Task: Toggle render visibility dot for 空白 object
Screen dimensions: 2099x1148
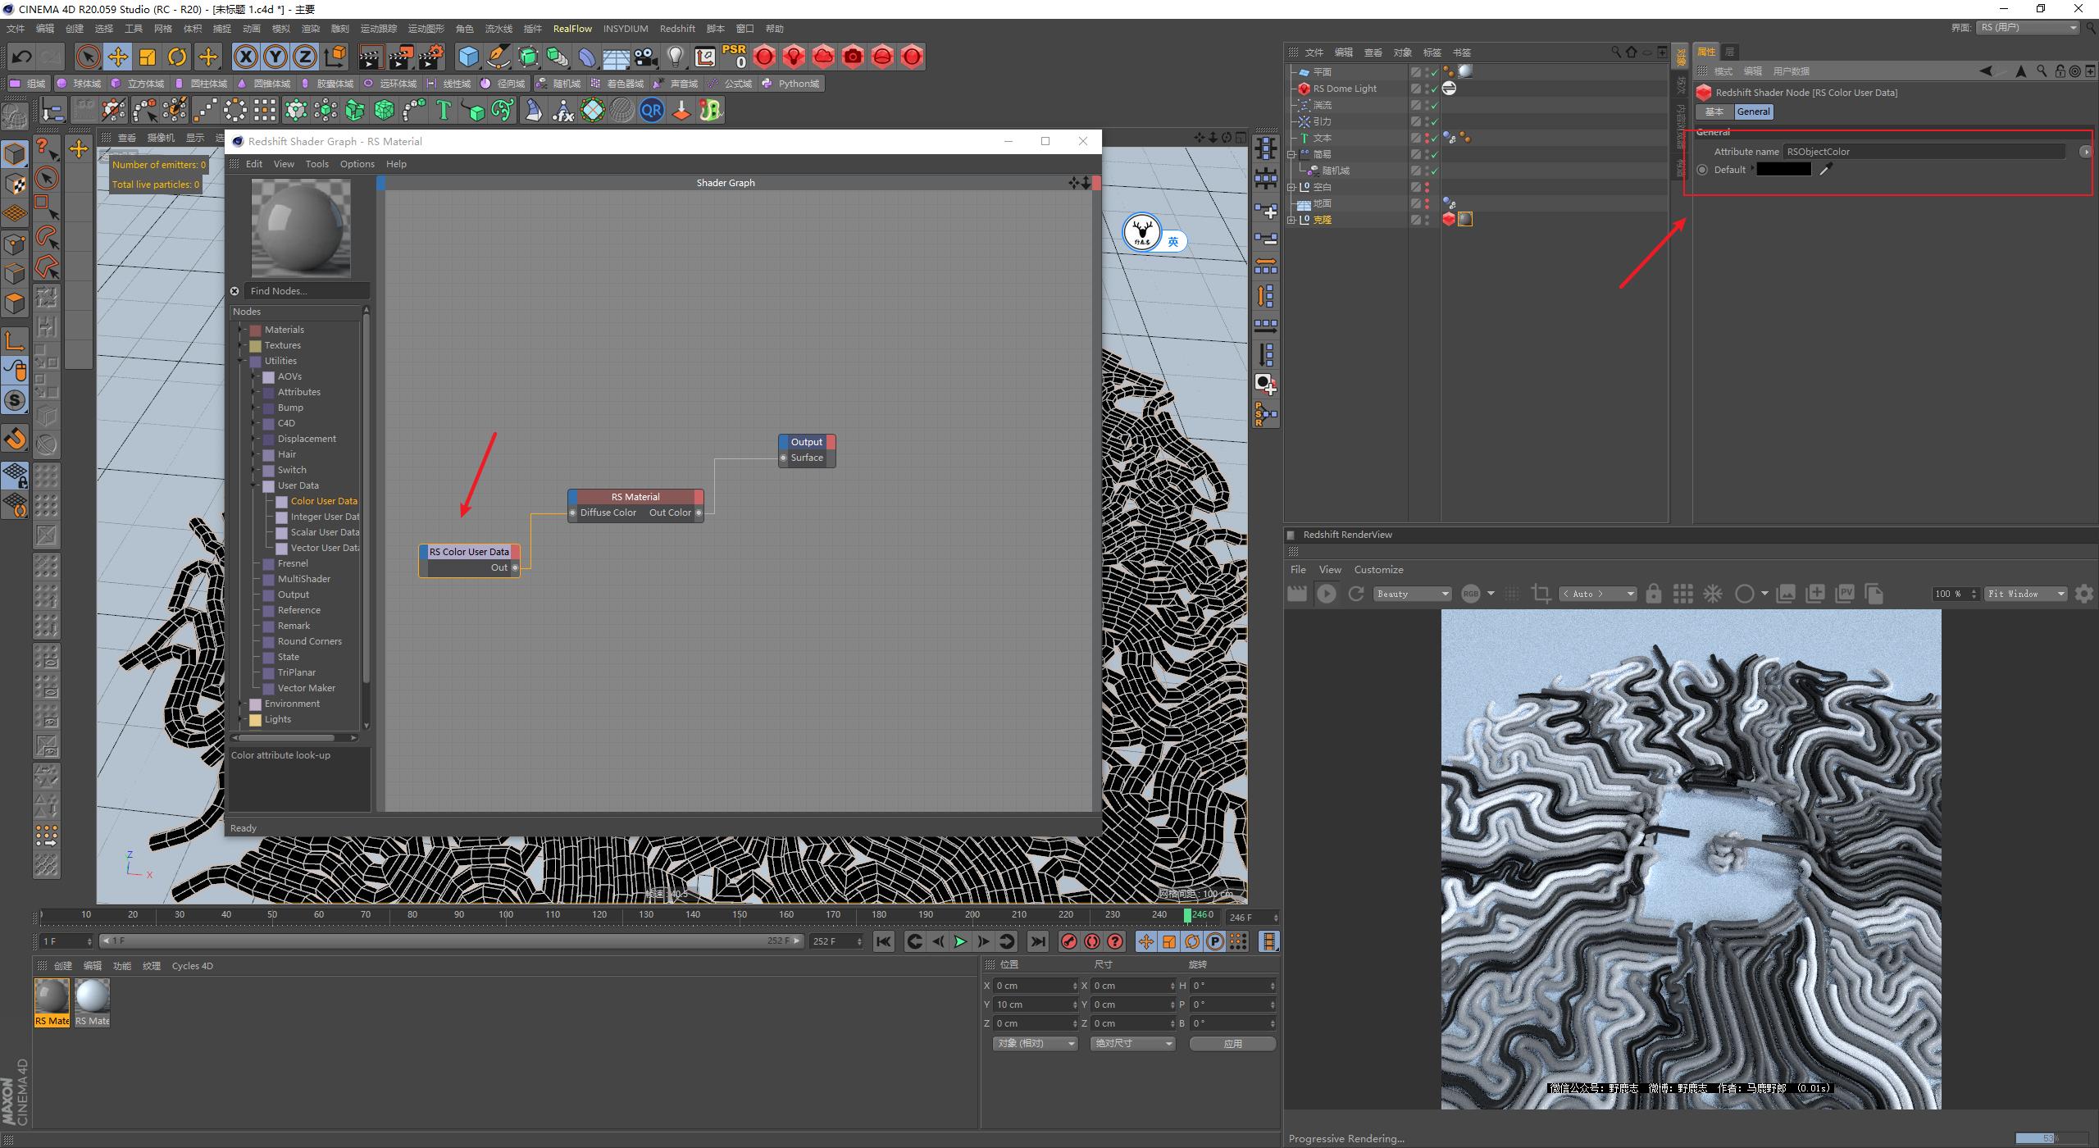Action: pos(1427,190)
